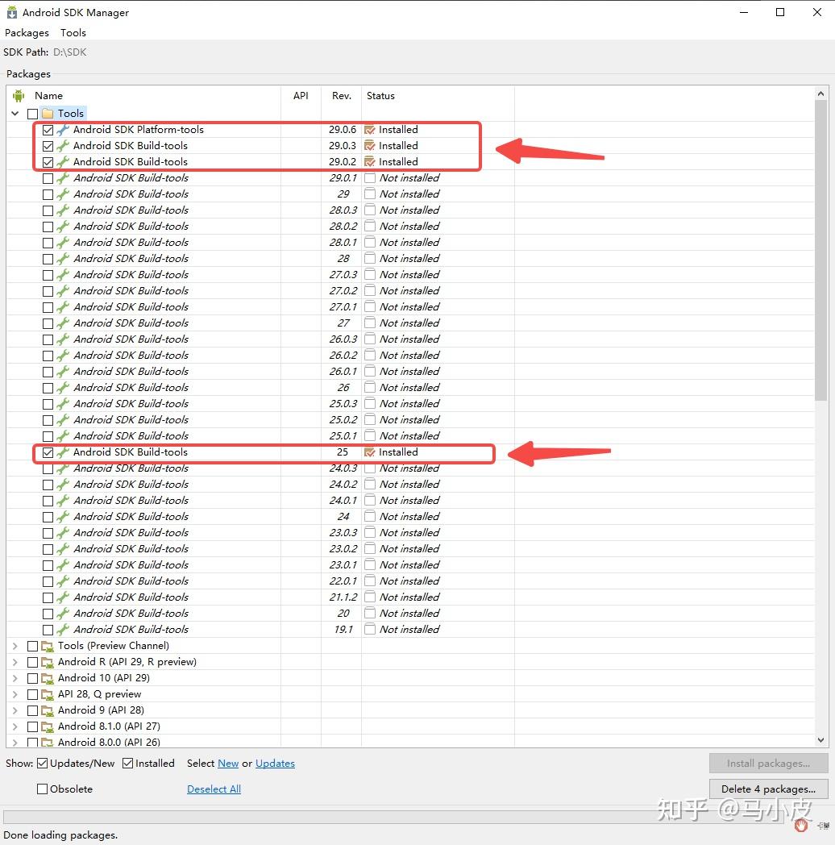Screen dimensions: 835x845
Task: Click installed status icon for revision 29.0.3
Action: click(370, 146)
